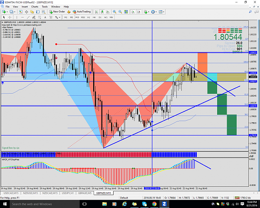Toggle MN monthly timeframe

pyautogui.click(x=111, y=17)
